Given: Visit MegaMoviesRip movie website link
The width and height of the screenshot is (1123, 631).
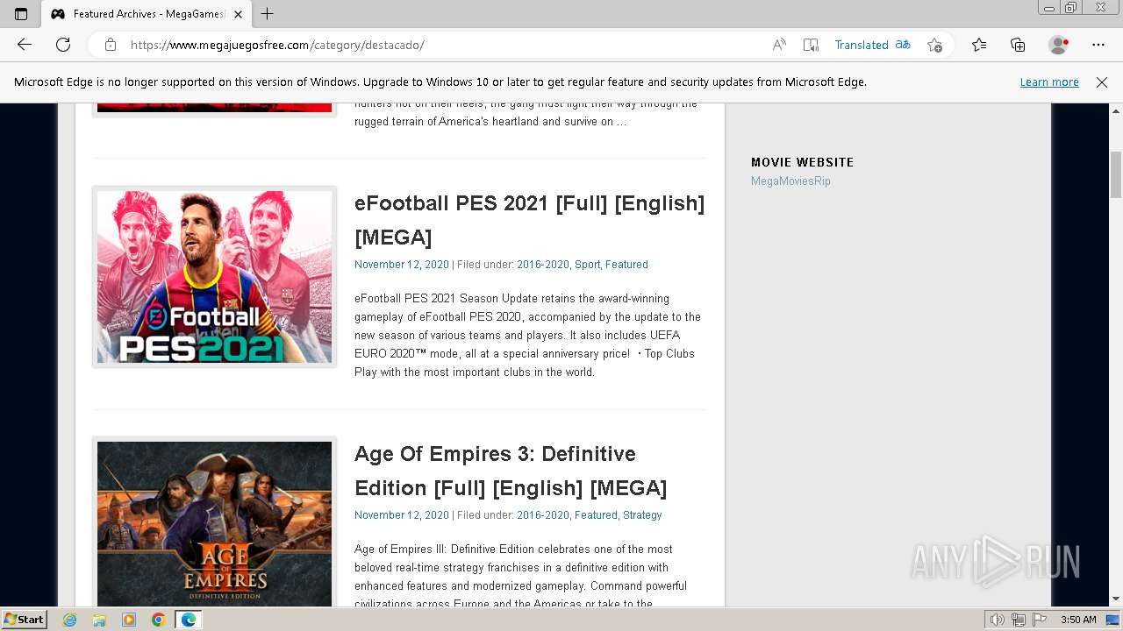Looking at the screenshot, I should click(x=790, y=181).
